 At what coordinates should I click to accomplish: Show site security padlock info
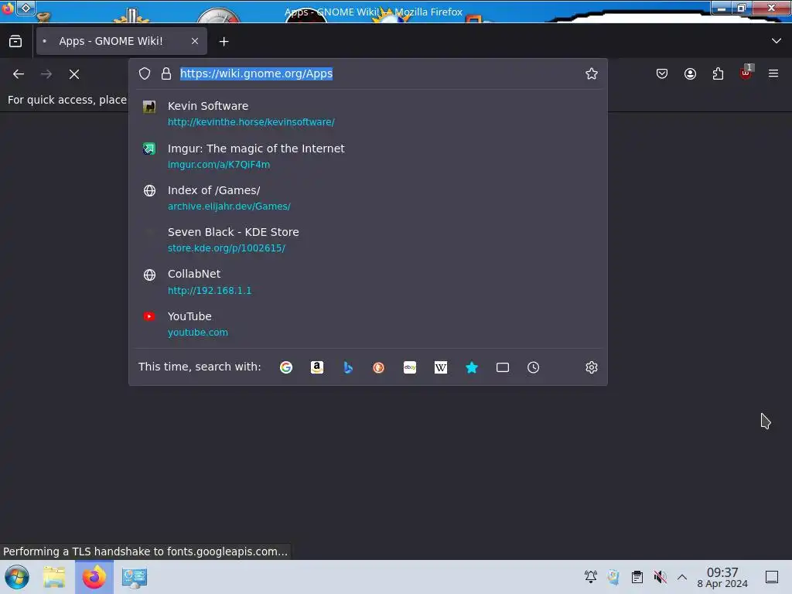click(166, 73)
